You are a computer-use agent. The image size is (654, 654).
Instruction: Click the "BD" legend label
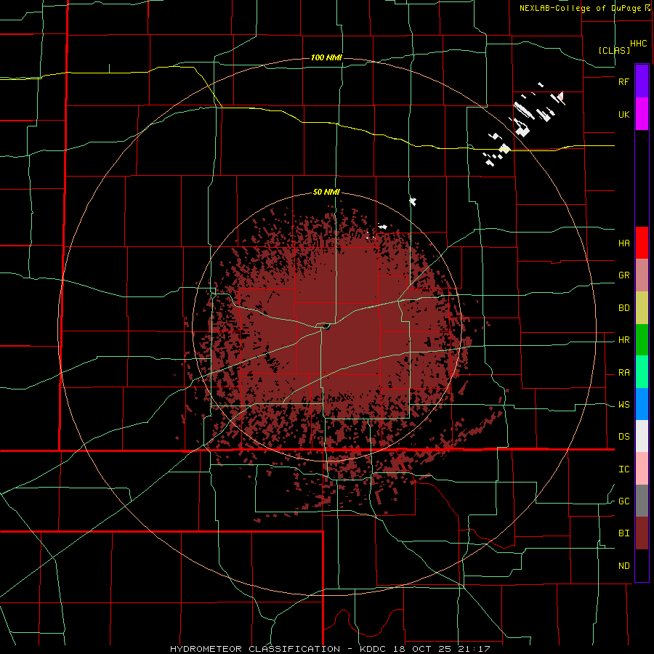click(623, 308)
